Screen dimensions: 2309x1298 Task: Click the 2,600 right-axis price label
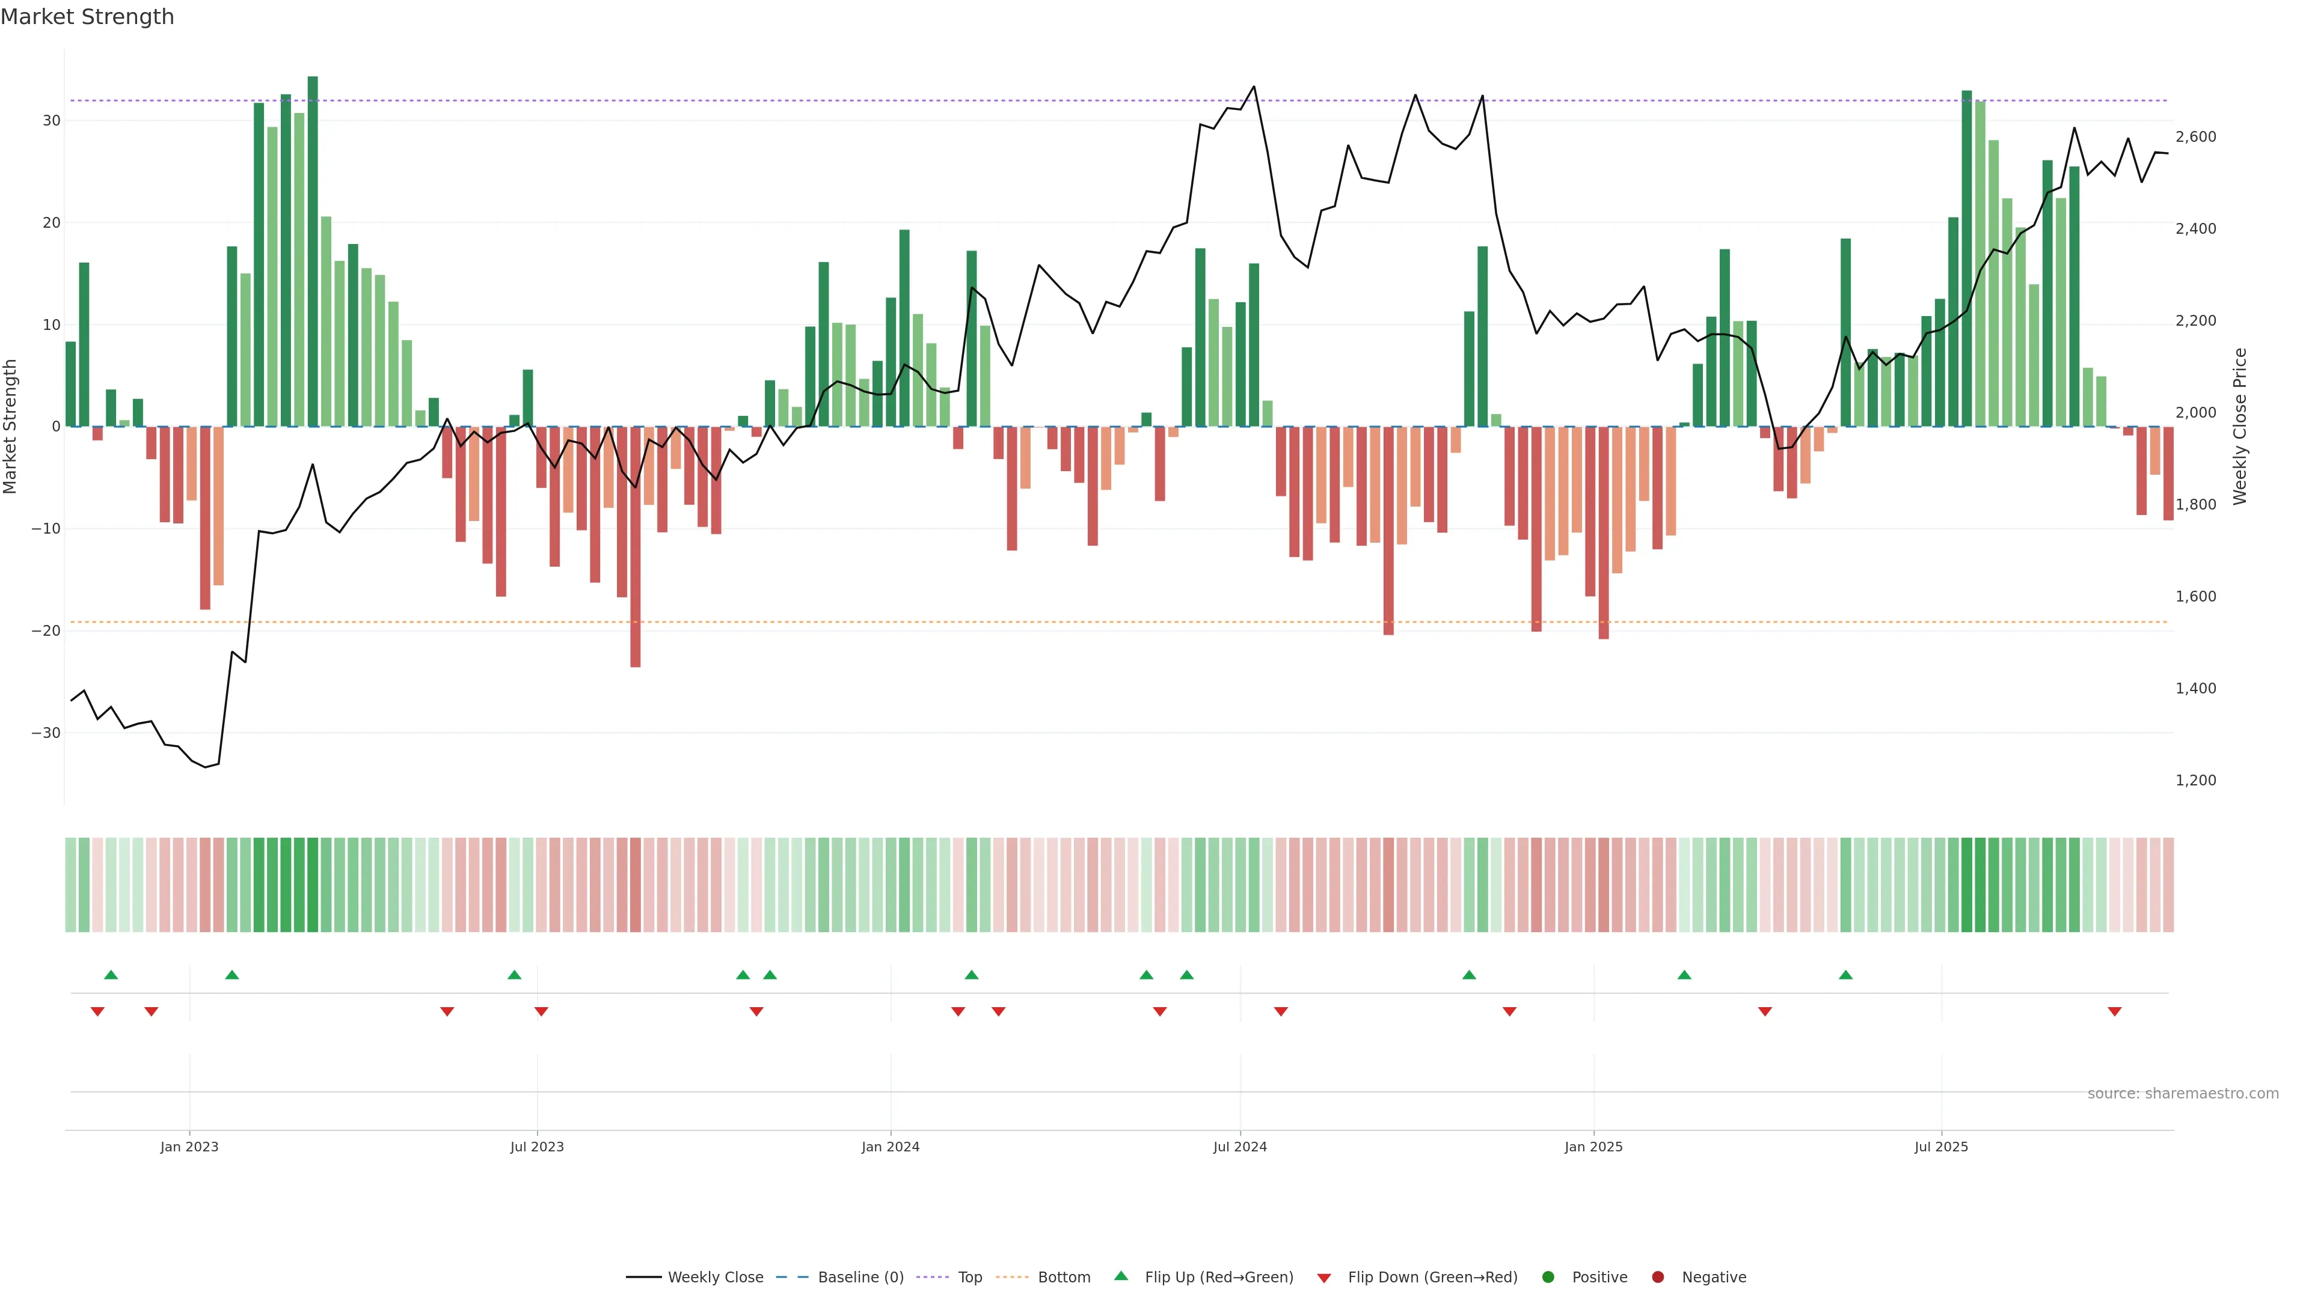coord(2195,137)
